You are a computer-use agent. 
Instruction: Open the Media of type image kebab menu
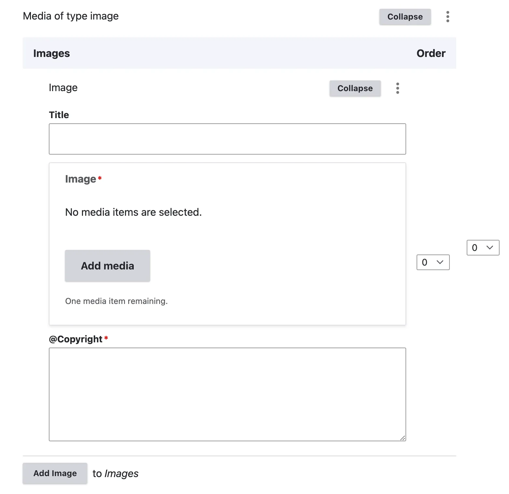pyautogui.click(x=448, y=17)
